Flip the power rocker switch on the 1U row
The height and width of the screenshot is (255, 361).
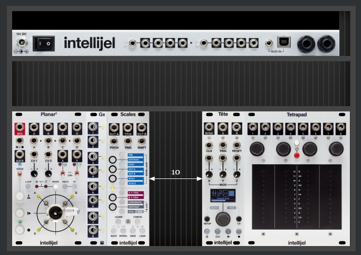point(44,43)
